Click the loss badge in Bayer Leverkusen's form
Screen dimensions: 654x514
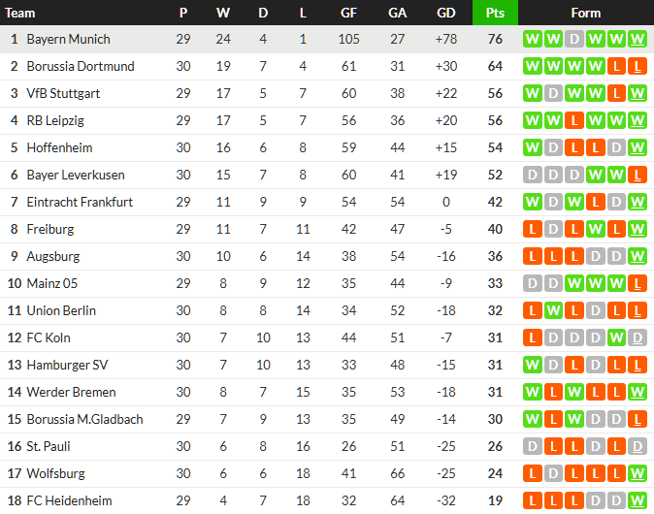coord(638,176)
